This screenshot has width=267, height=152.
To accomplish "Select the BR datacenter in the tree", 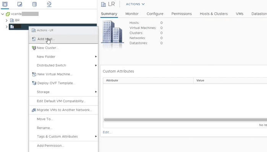I will (17, 20).
